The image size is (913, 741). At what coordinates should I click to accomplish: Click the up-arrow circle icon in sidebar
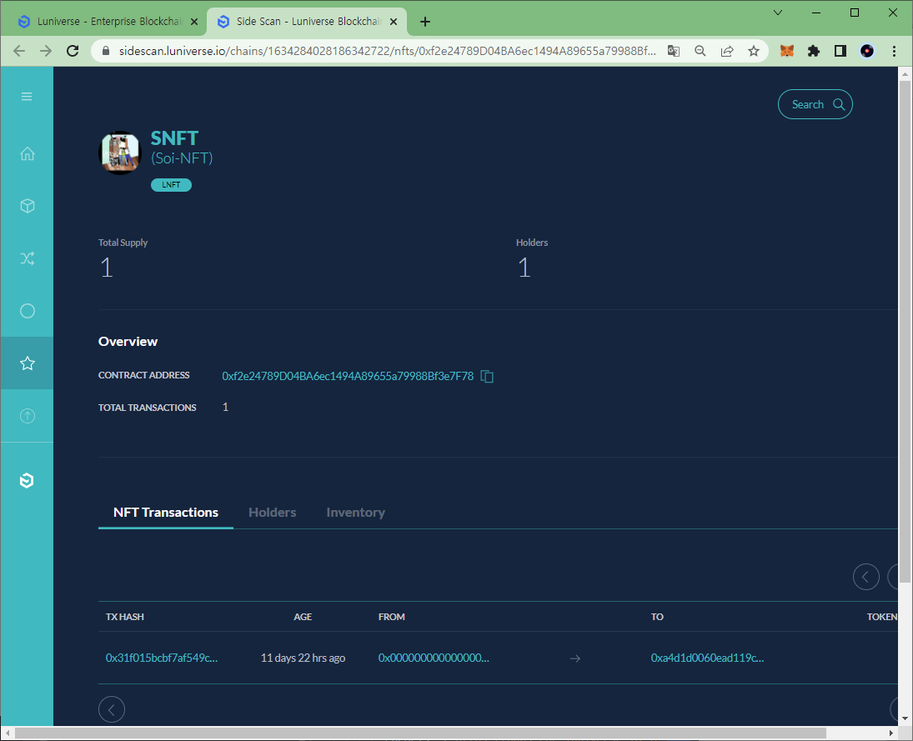(x=28, y=416)
